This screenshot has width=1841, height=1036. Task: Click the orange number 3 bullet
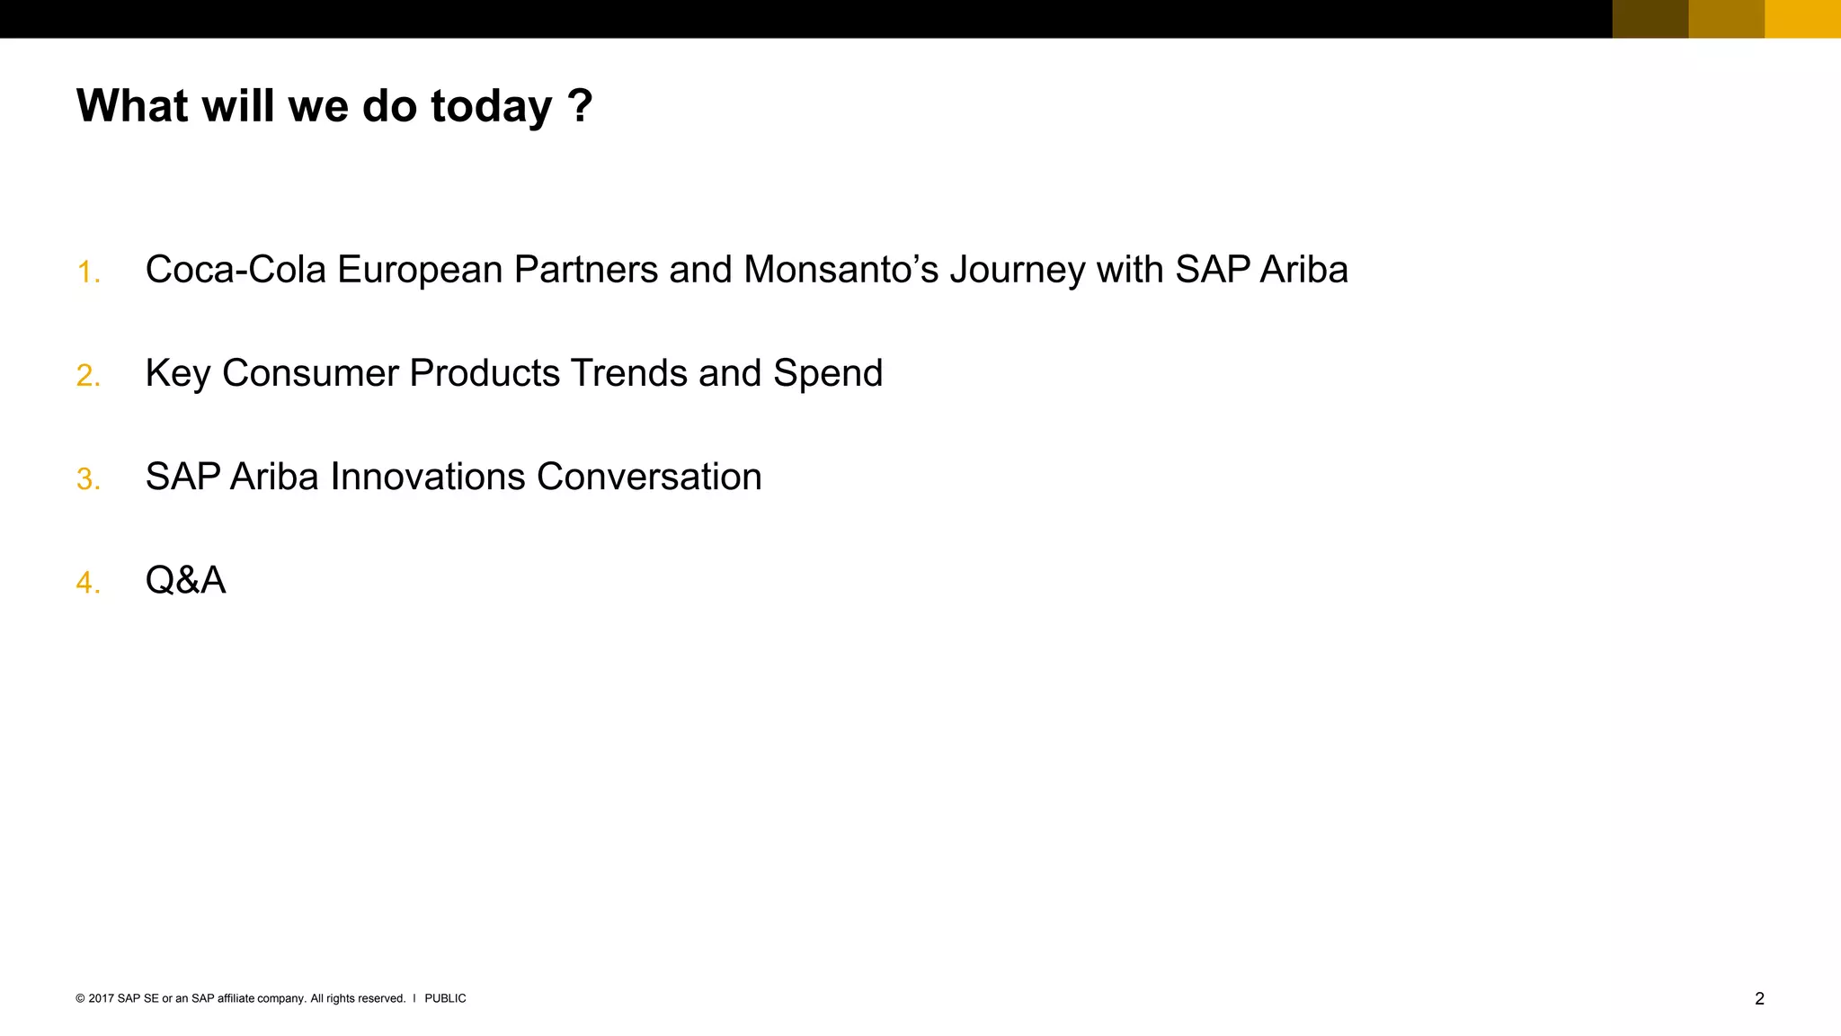88,479
